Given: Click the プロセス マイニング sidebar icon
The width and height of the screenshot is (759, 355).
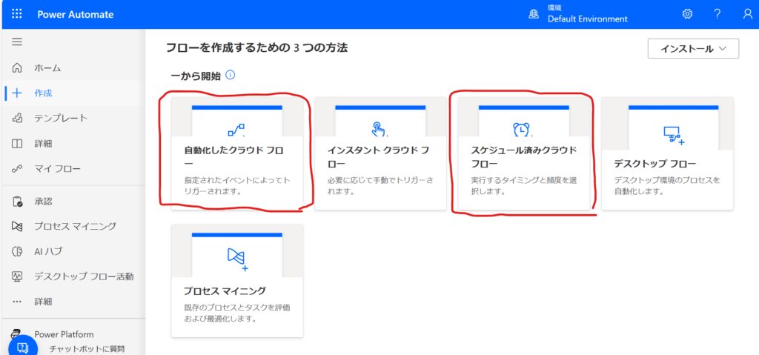Looking at the screenshot, I should pyautogui.click(x=17, y=226).
